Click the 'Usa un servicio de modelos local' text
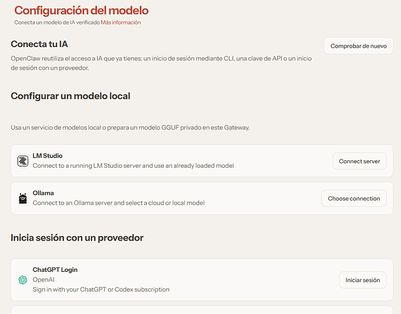The height and width of the screenshot is (314, 401). coord(130,127)
